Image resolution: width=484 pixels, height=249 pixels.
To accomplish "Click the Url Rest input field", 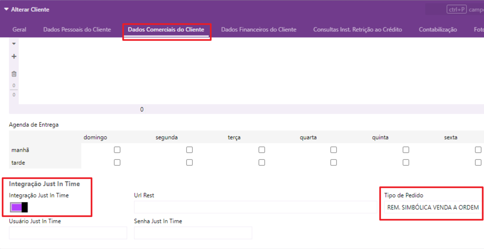I will [255, 207].
